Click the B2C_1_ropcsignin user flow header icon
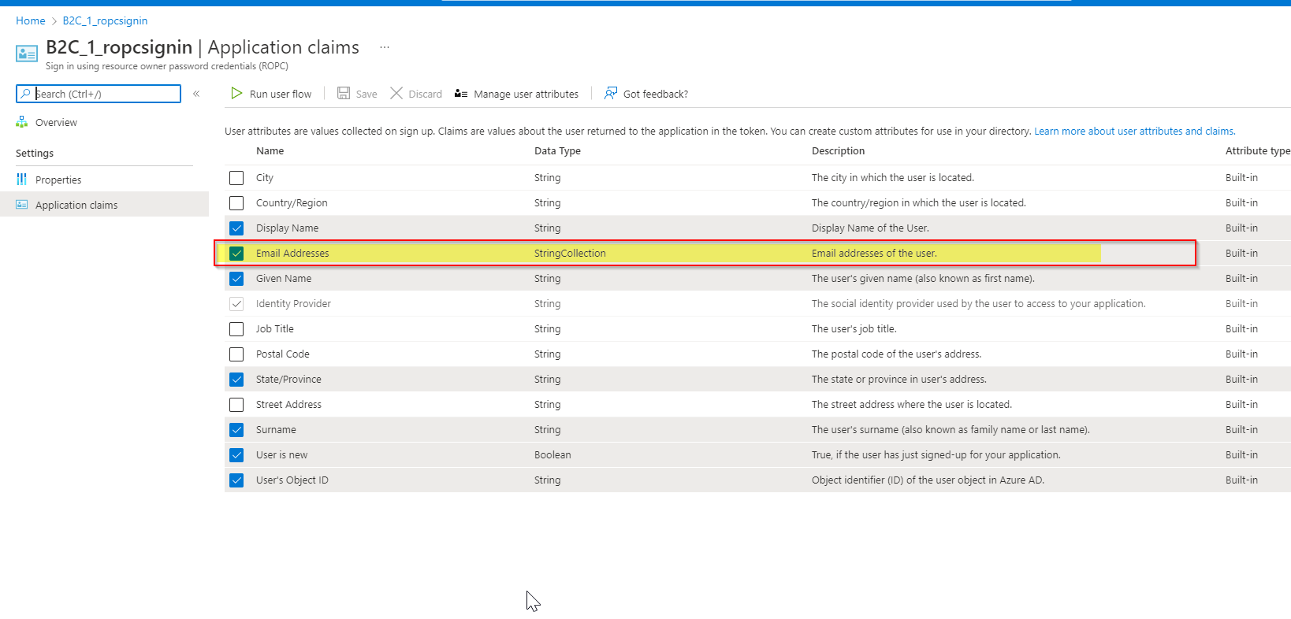Image resolution: width=1291 pixels, height=619 pixels. (x=27, y=54)
